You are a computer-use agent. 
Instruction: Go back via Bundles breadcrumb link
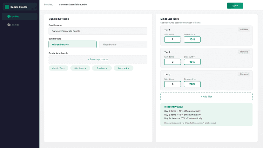click(48, 4)
